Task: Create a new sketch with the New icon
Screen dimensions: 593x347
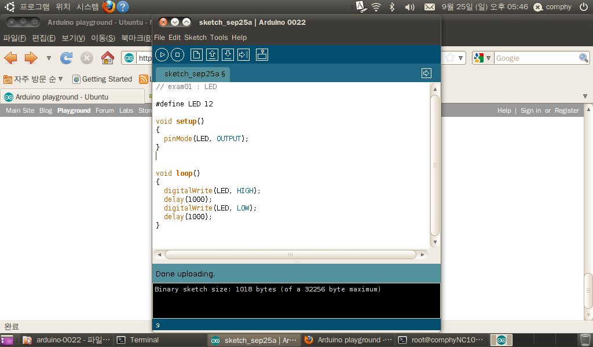Action: point(196,55)
